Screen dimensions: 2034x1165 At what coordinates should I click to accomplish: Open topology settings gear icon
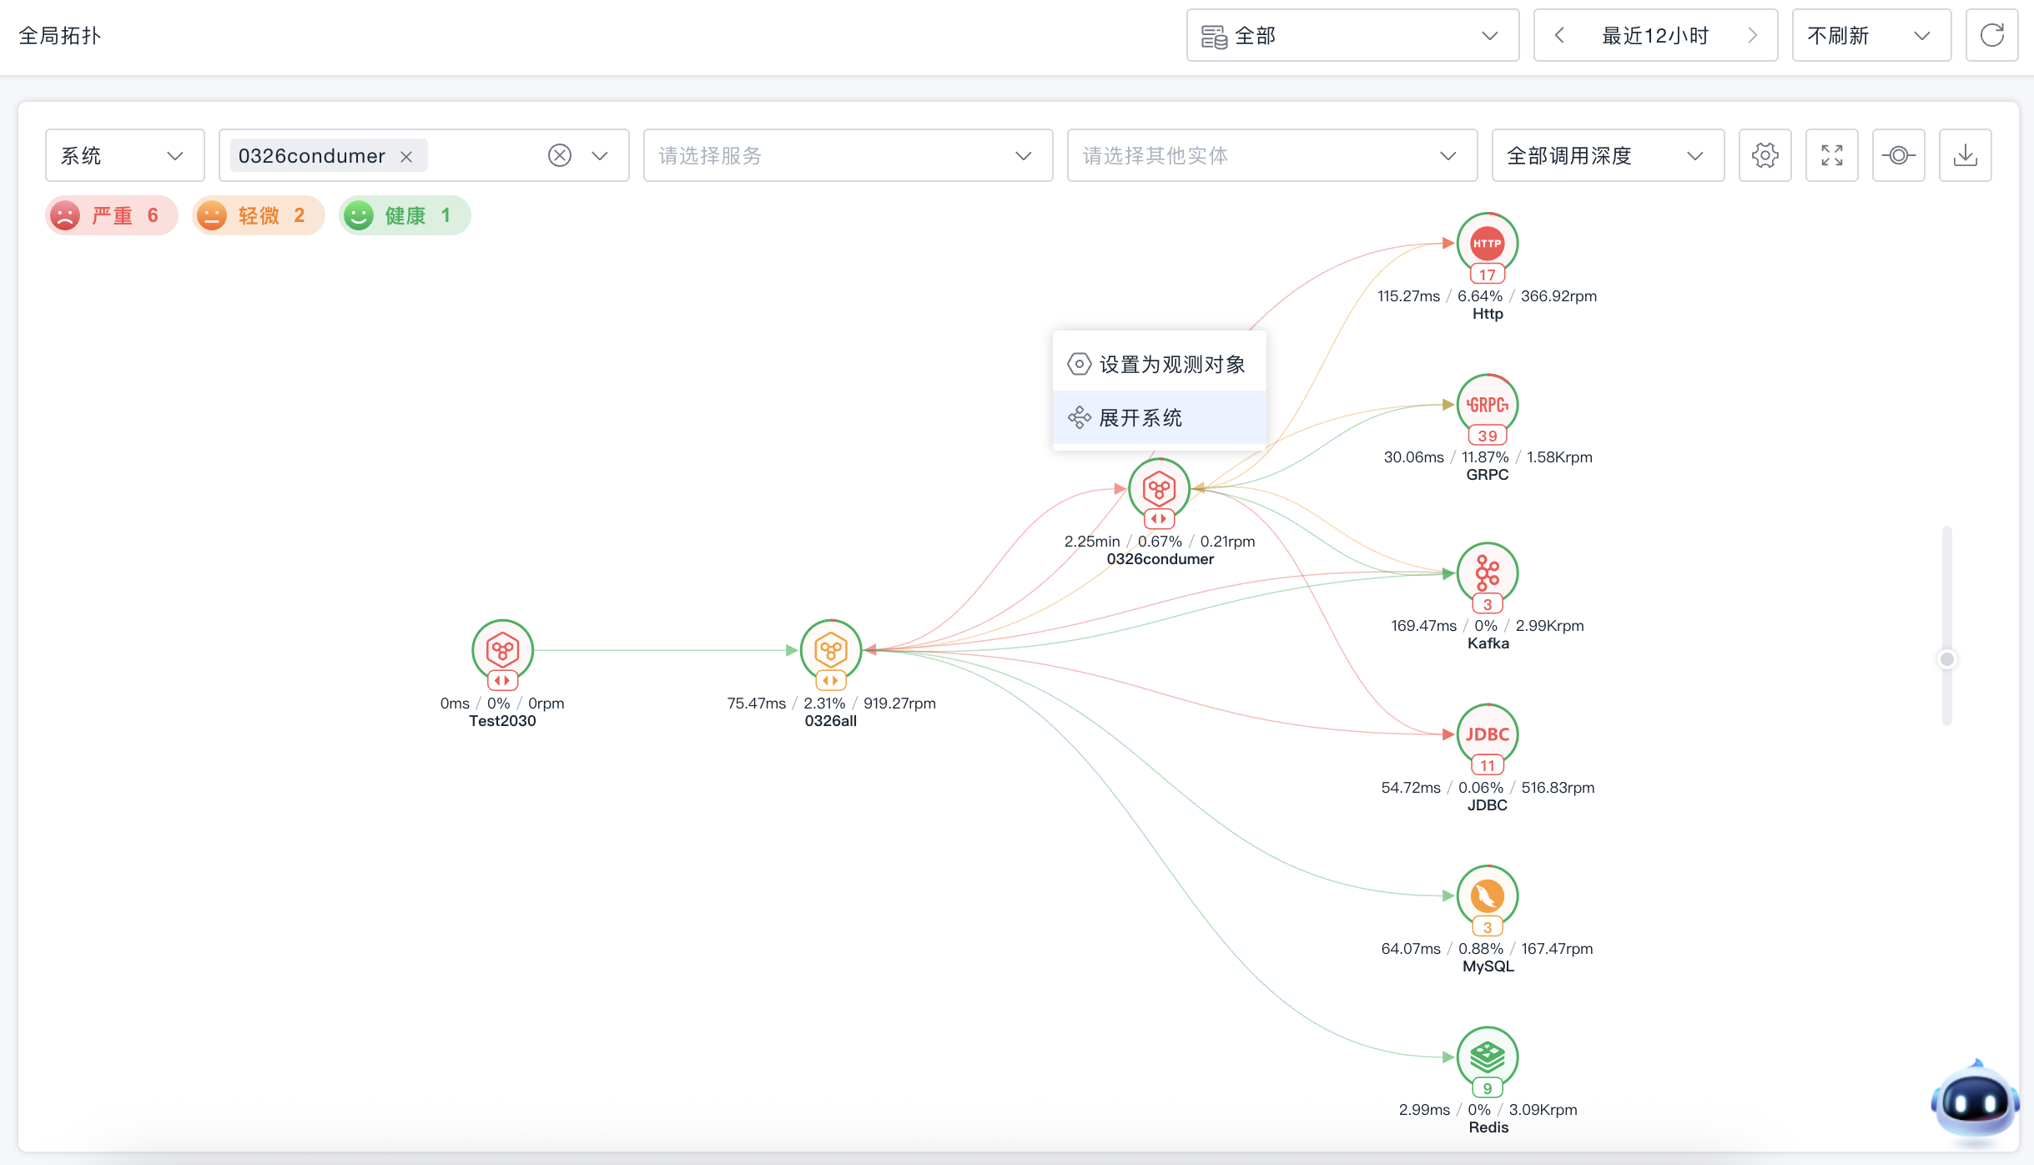[x=1765, y=155]
